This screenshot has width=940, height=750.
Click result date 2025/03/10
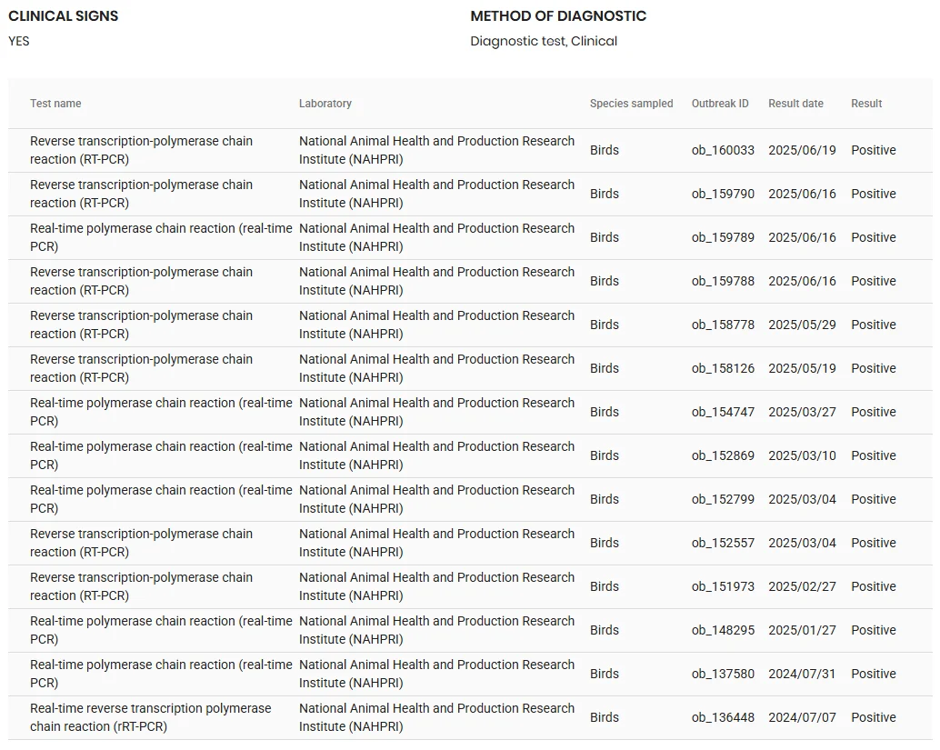pyautogui.click(x=802, y=455)
